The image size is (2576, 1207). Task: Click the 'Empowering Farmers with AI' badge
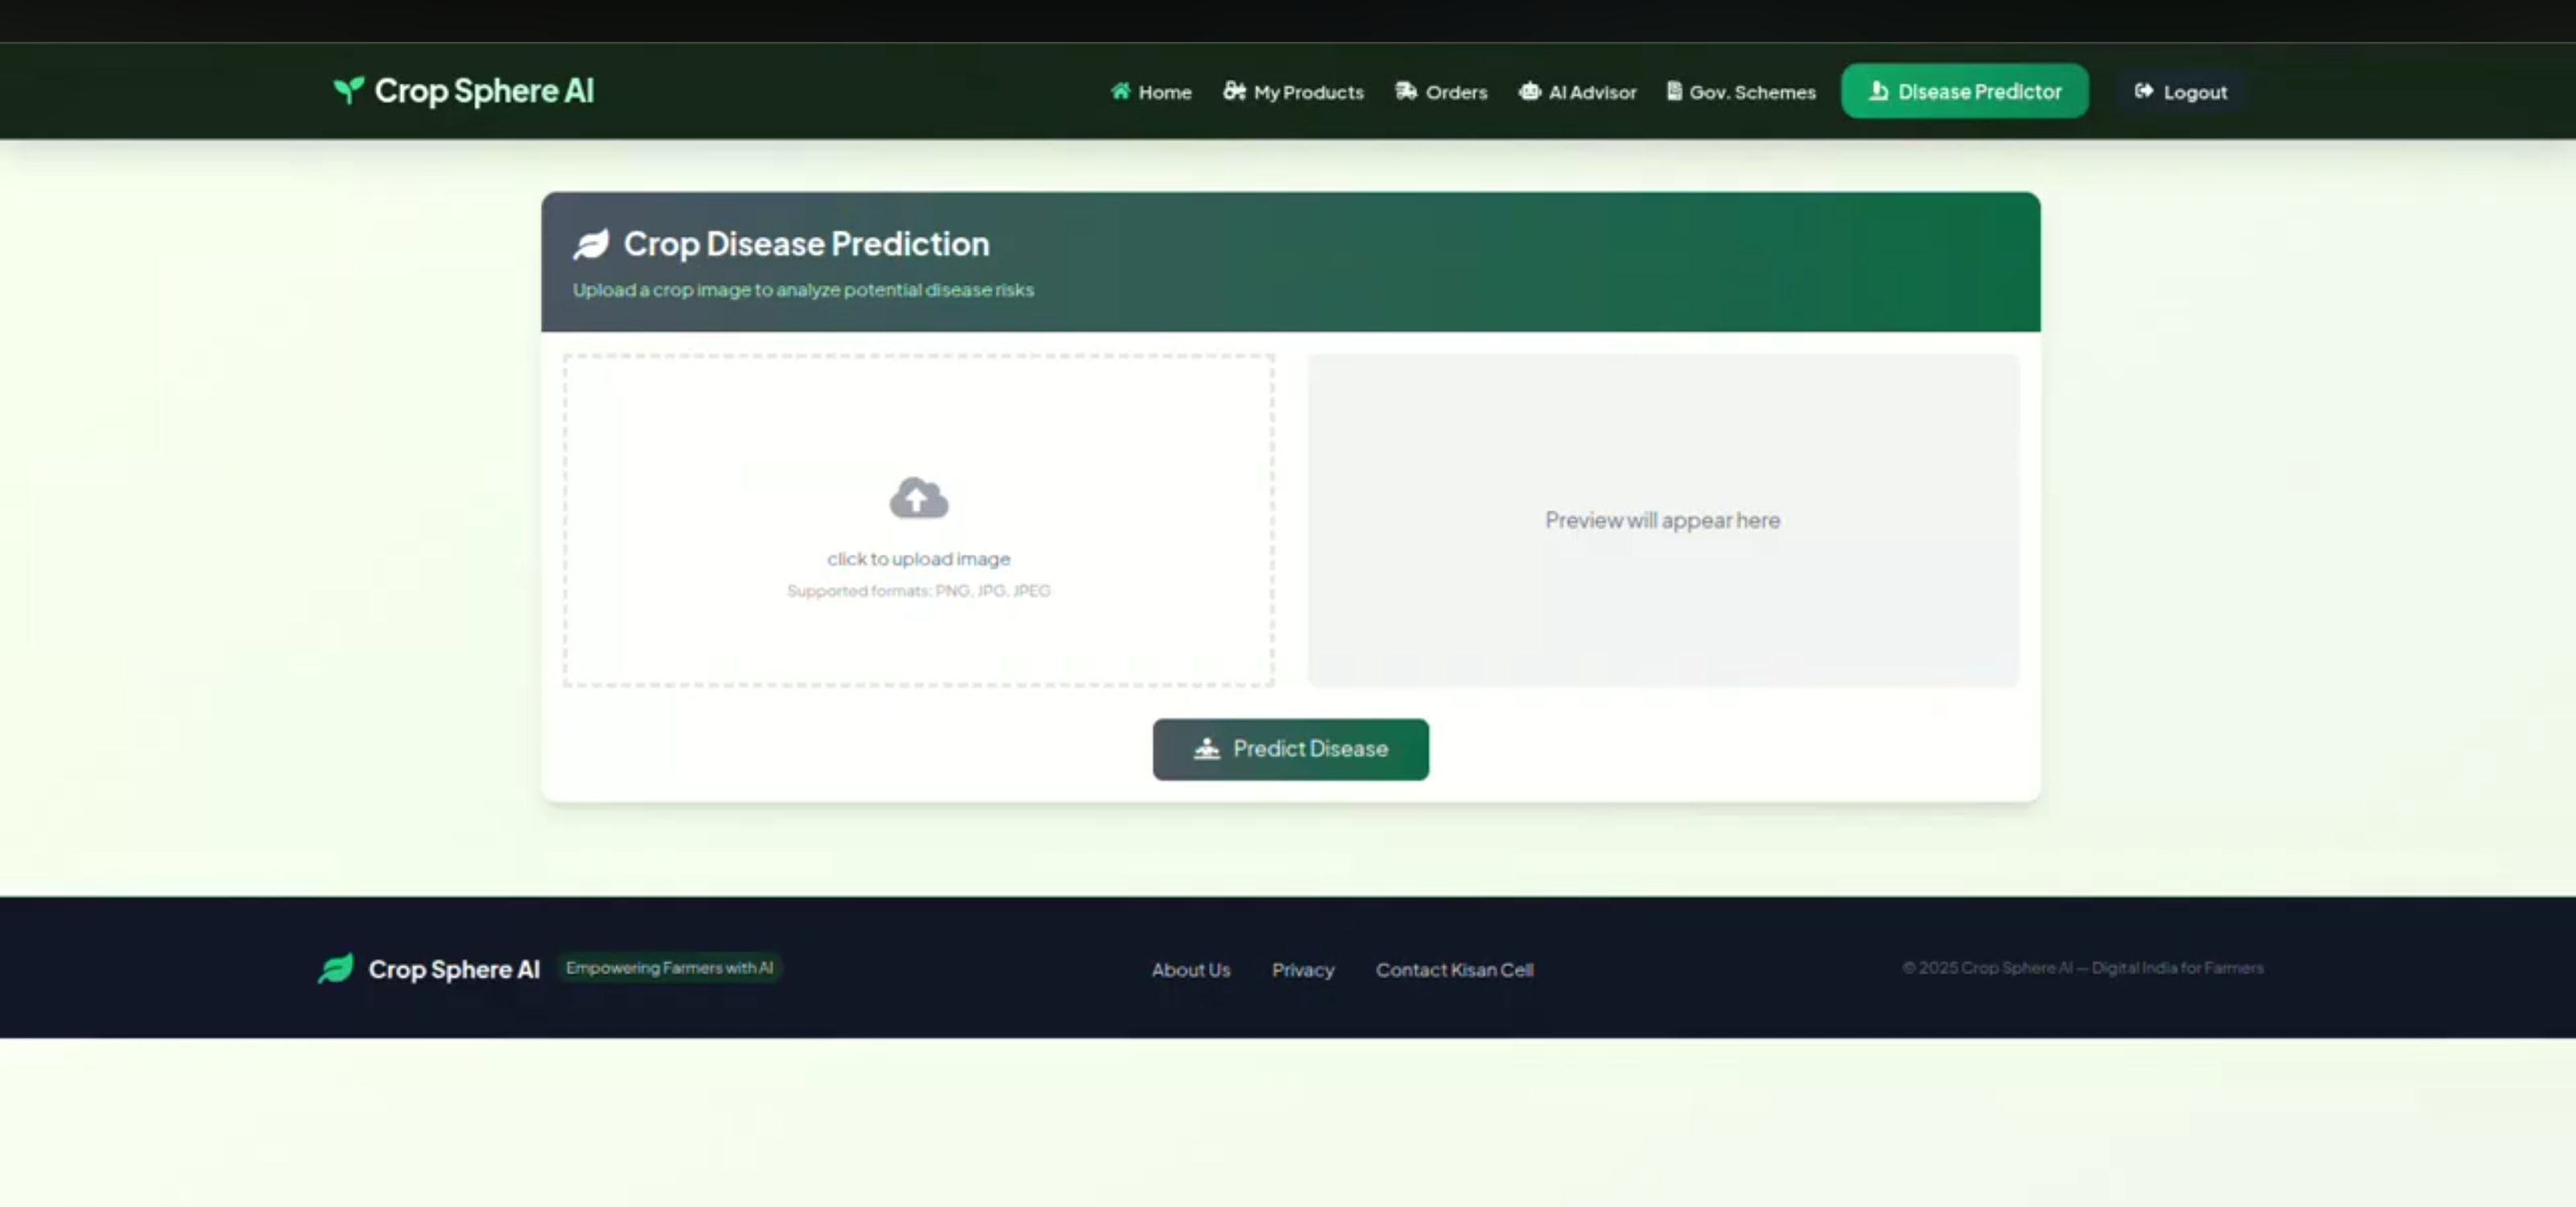pos(669,968)
